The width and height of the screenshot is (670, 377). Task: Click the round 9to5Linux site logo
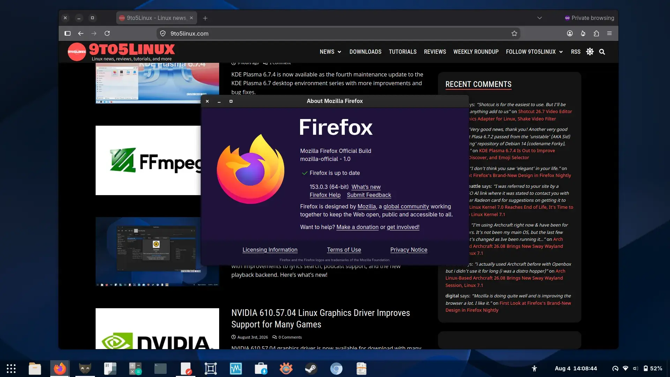click(x=77, y=52)
